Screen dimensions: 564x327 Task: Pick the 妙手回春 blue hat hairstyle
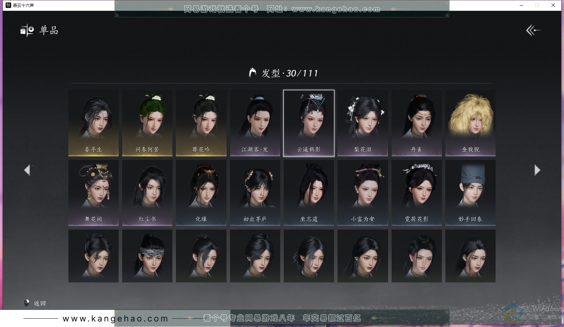[x=470, y=193]
